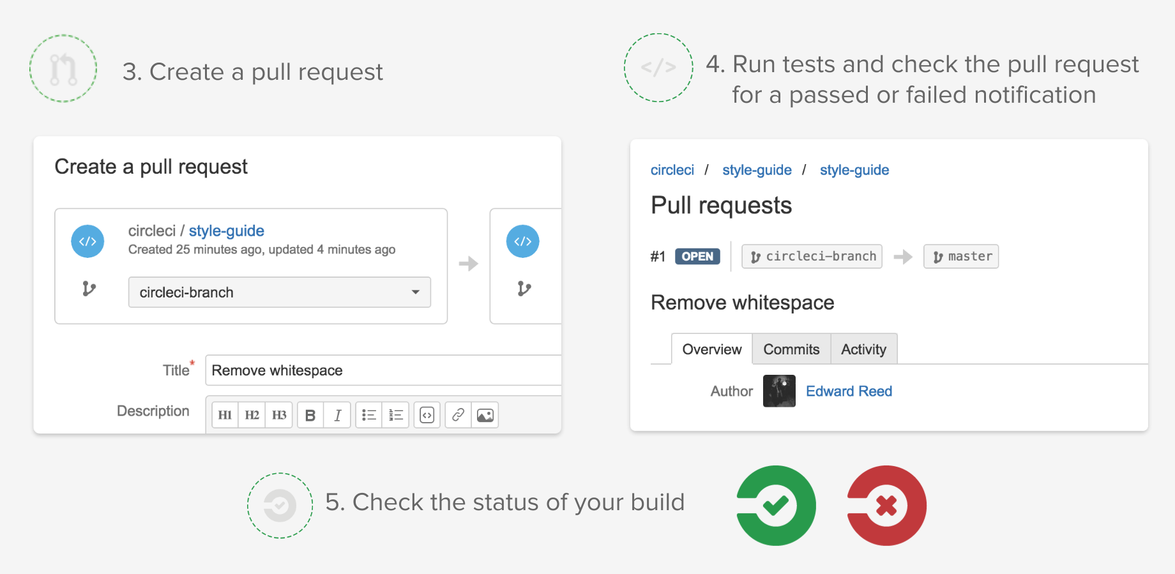1175x574 pixels.
Task: Click the circleci breadcrumb link
Action: 672,170
